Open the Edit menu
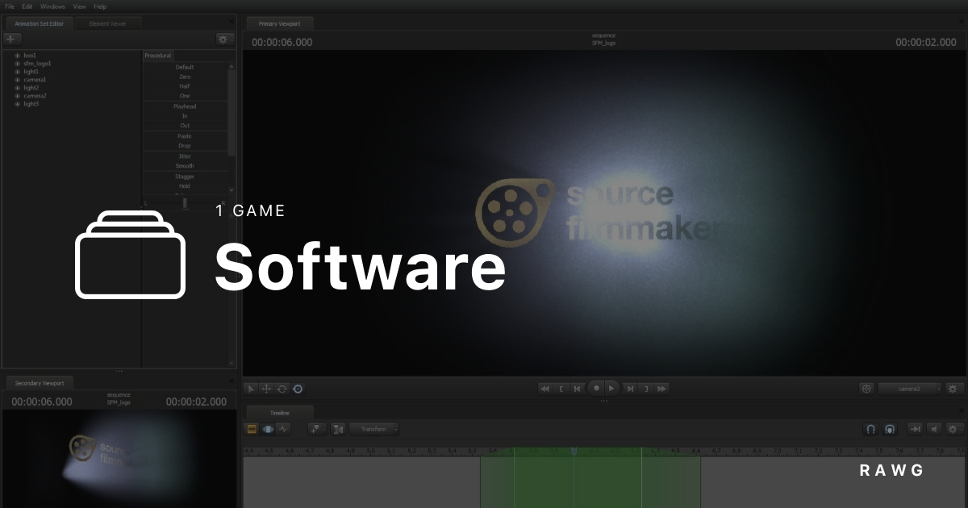 pos(27,6)
